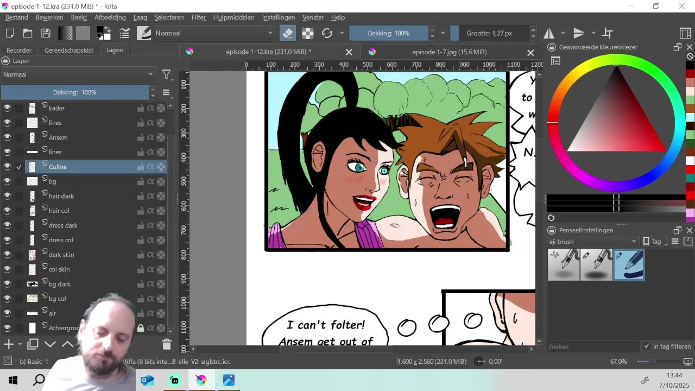Open the layer blending mode dropdown

78,74
